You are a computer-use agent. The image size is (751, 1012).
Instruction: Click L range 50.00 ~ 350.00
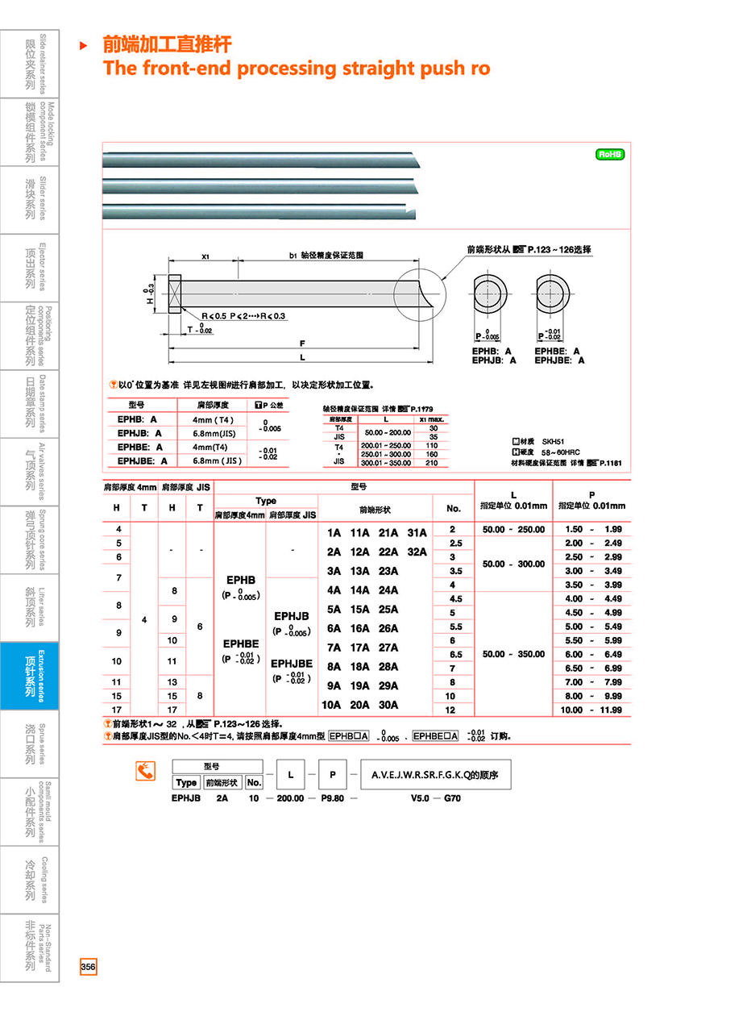pyautogui.click(x=513, y=655)
